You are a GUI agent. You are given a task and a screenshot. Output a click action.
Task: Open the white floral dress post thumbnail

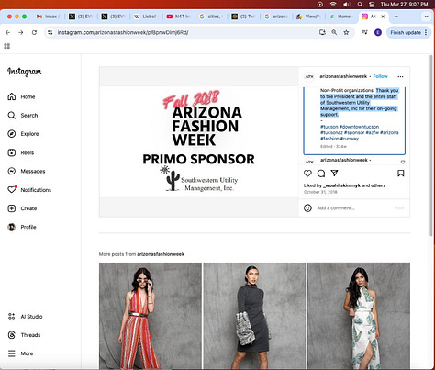[x=359, y=316]
